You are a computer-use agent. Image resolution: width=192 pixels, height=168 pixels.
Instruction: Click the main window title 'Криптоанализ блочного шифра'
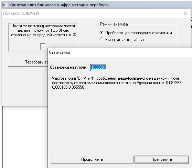coord(59,5)
